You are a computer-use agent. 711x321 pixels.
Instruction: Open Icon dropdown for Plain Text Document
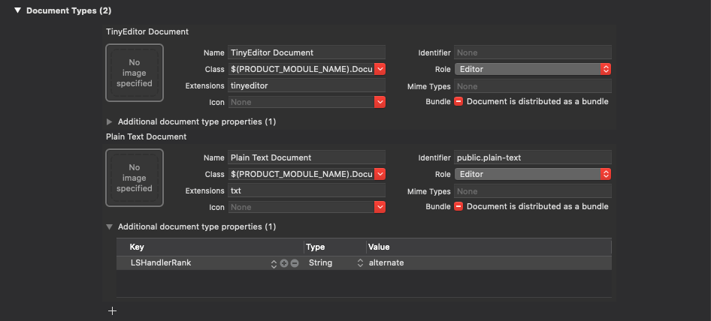[380, 207]
